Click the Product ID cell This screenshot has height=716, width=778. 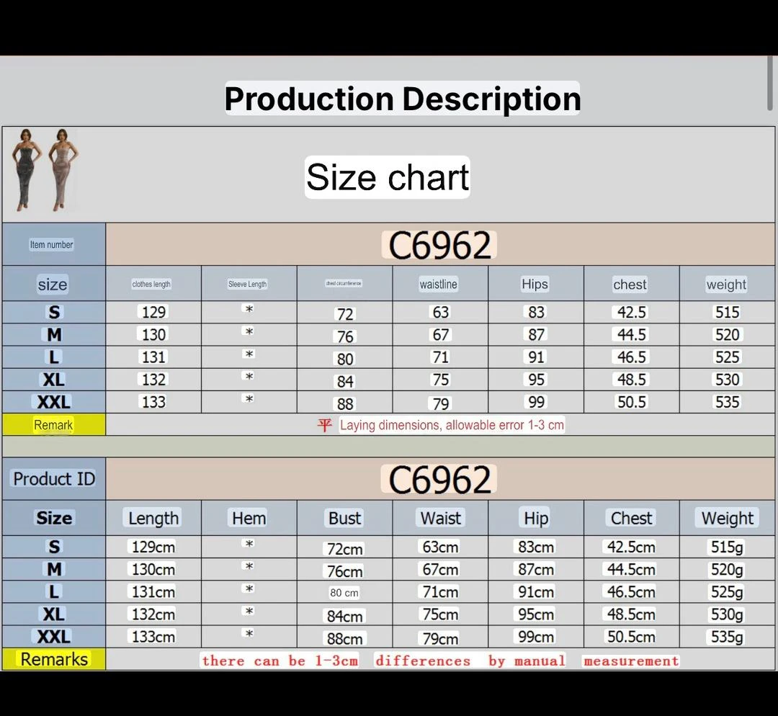[53, 478]
